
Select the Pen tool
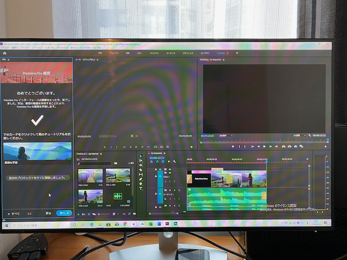(x=140, y=179)
